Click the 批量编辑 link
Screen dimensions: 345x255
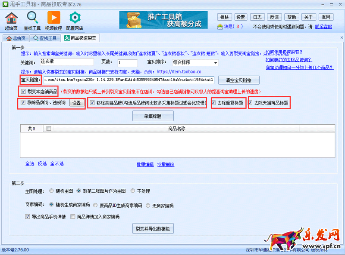pos(145,164)
